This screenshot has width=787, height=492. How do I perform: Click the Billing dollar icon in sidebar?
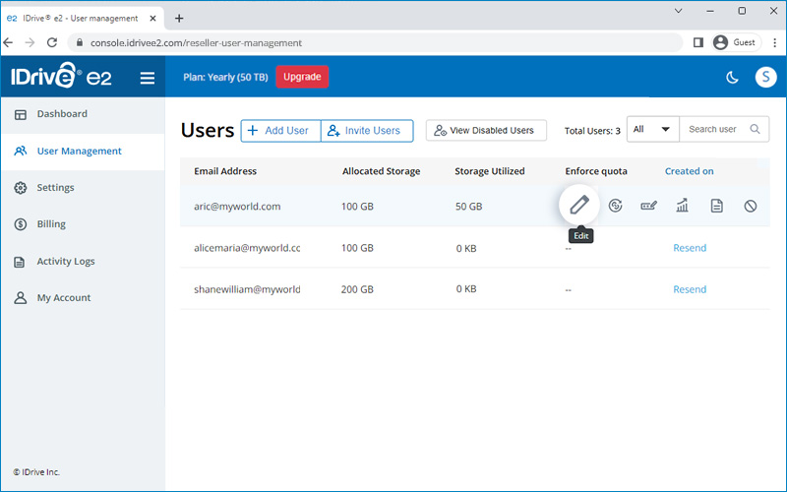click(20, 224)
